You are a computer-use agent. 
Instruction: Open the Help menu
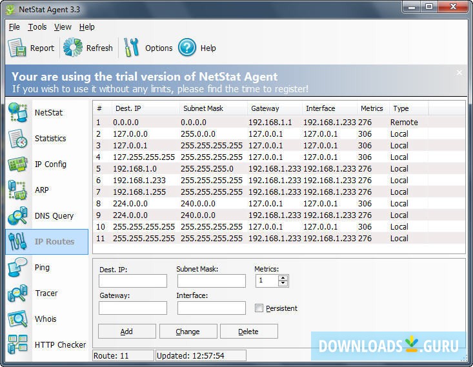87,27
